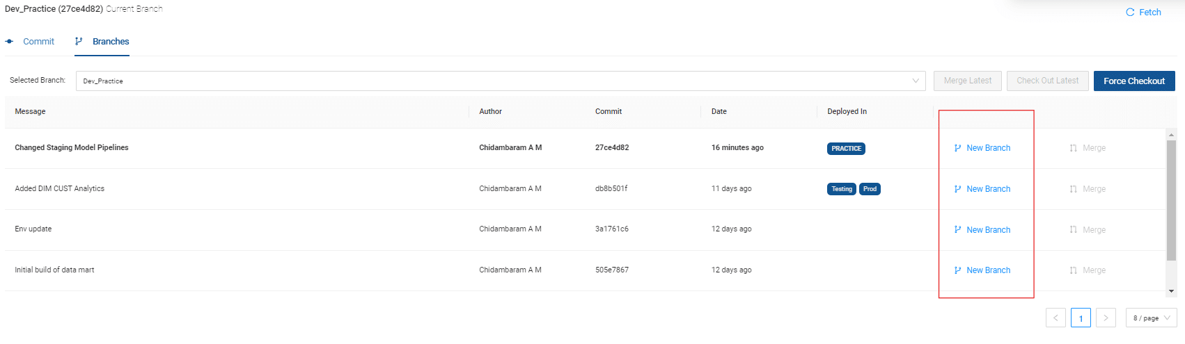Click the commit icon beside Commit tab
Viewport: 1185px width, 344px height.
point(9,42)
